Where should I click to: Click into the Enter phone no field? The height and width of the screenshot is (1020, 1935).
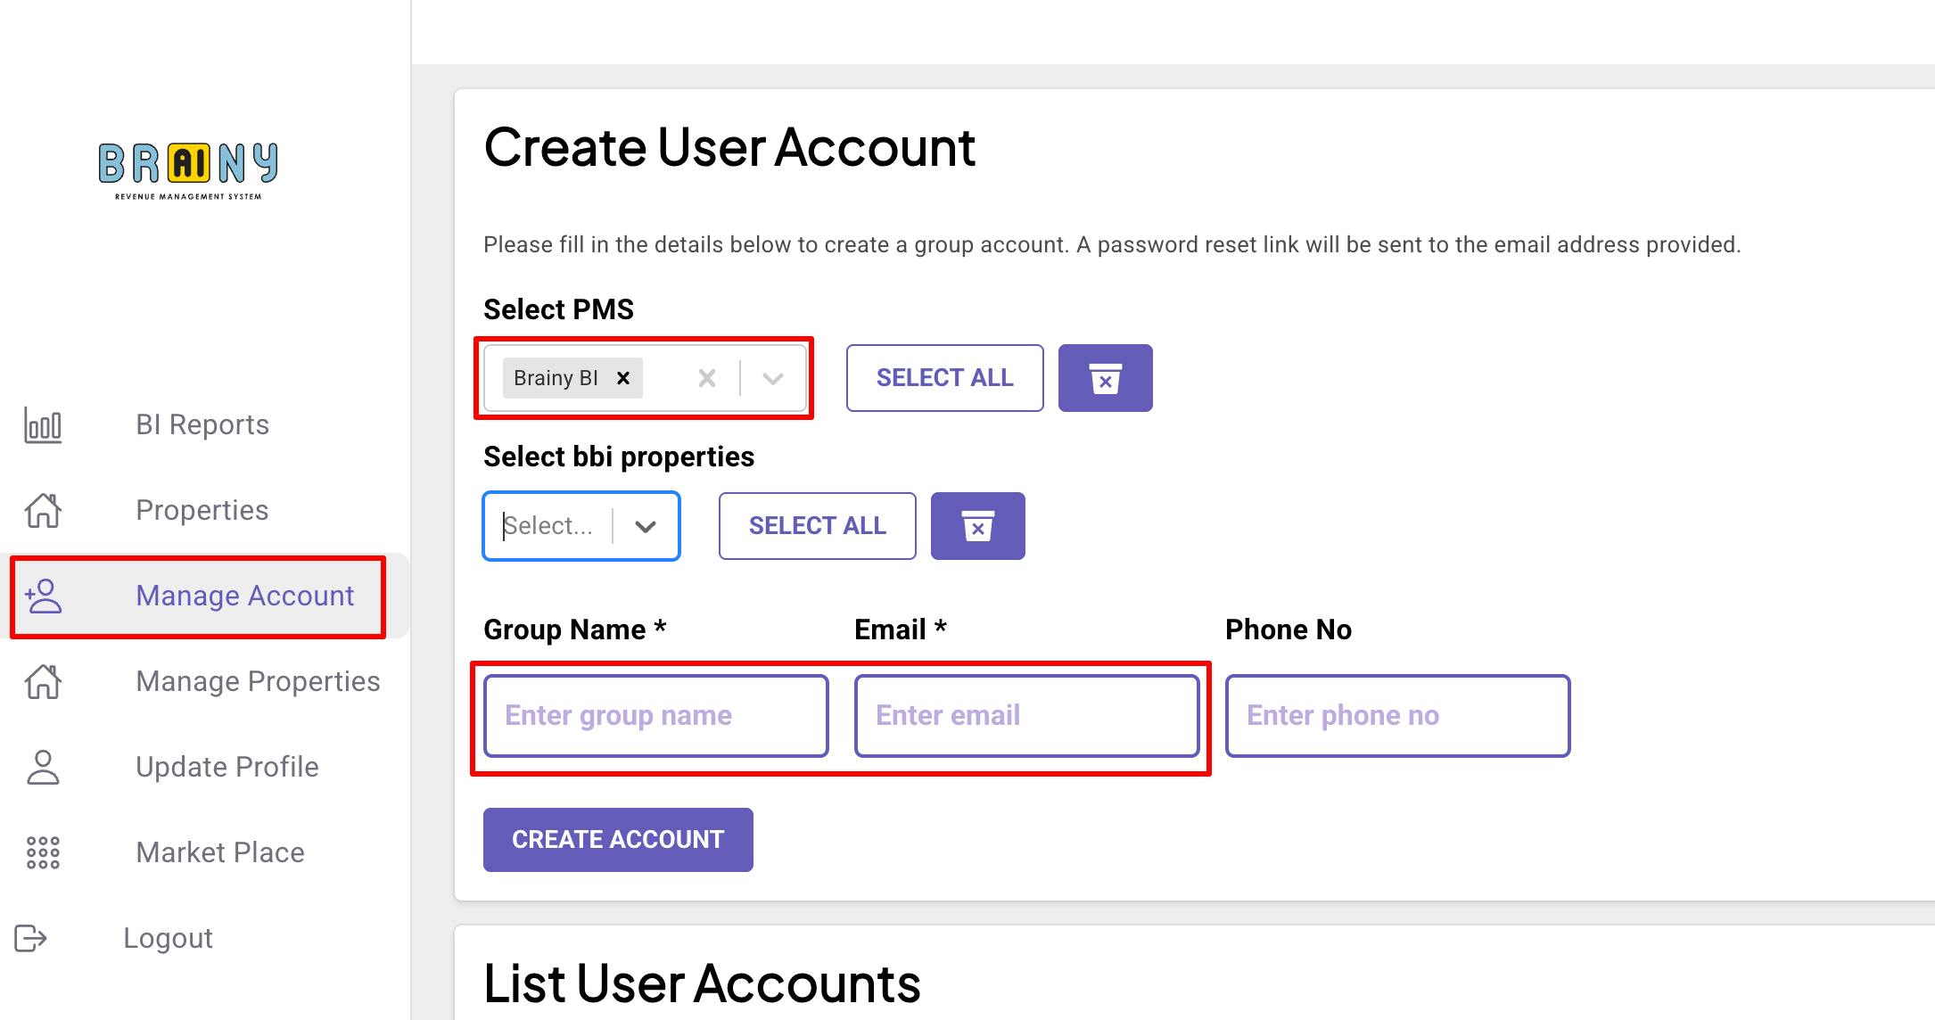click(1397, 716)
